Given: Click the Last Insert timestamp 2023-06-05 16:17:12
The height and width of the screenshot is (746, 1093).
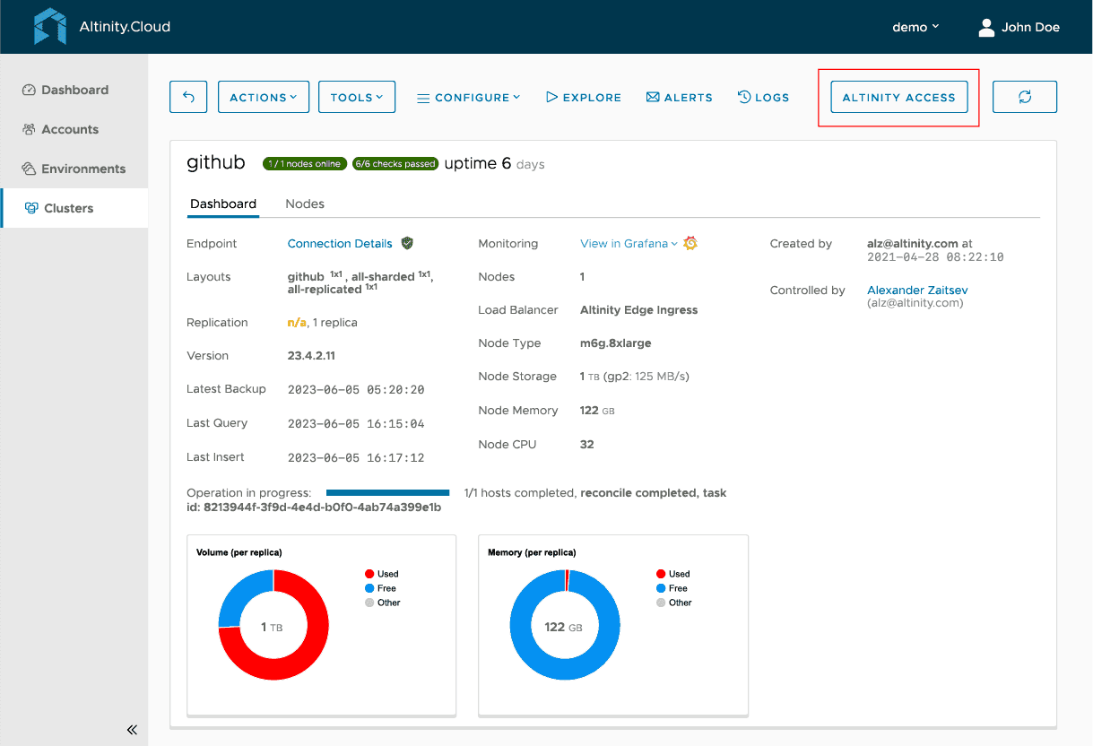Looking at the screenshot, I should 356,457.
